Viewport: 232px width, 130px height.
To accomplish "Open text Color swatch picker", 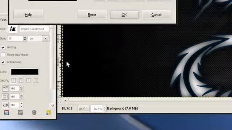I will (25, 72).
